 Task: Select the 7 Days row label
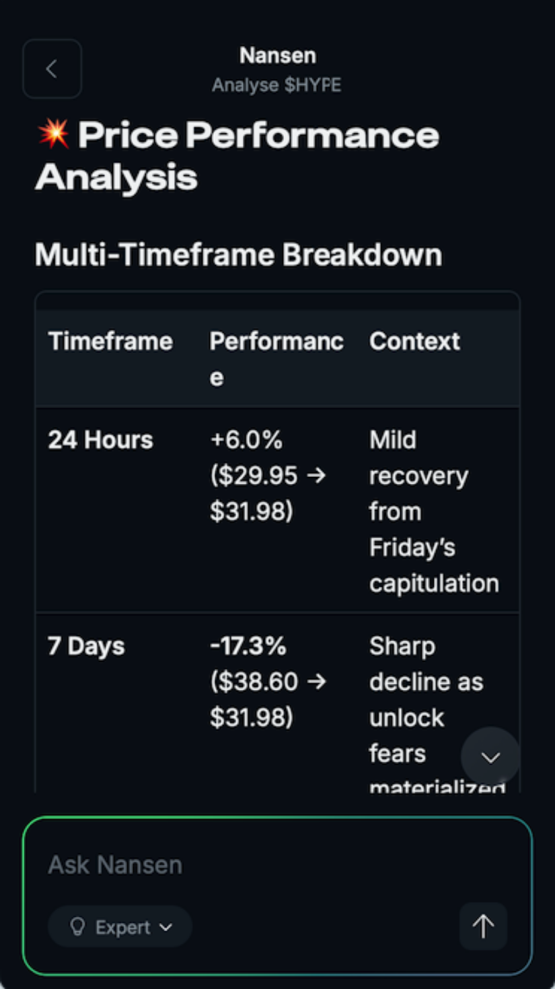point(86,646)
